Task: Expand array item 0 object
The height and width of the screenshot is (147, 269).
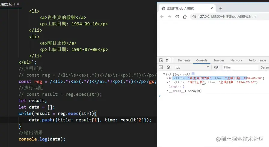Action: 167,78
